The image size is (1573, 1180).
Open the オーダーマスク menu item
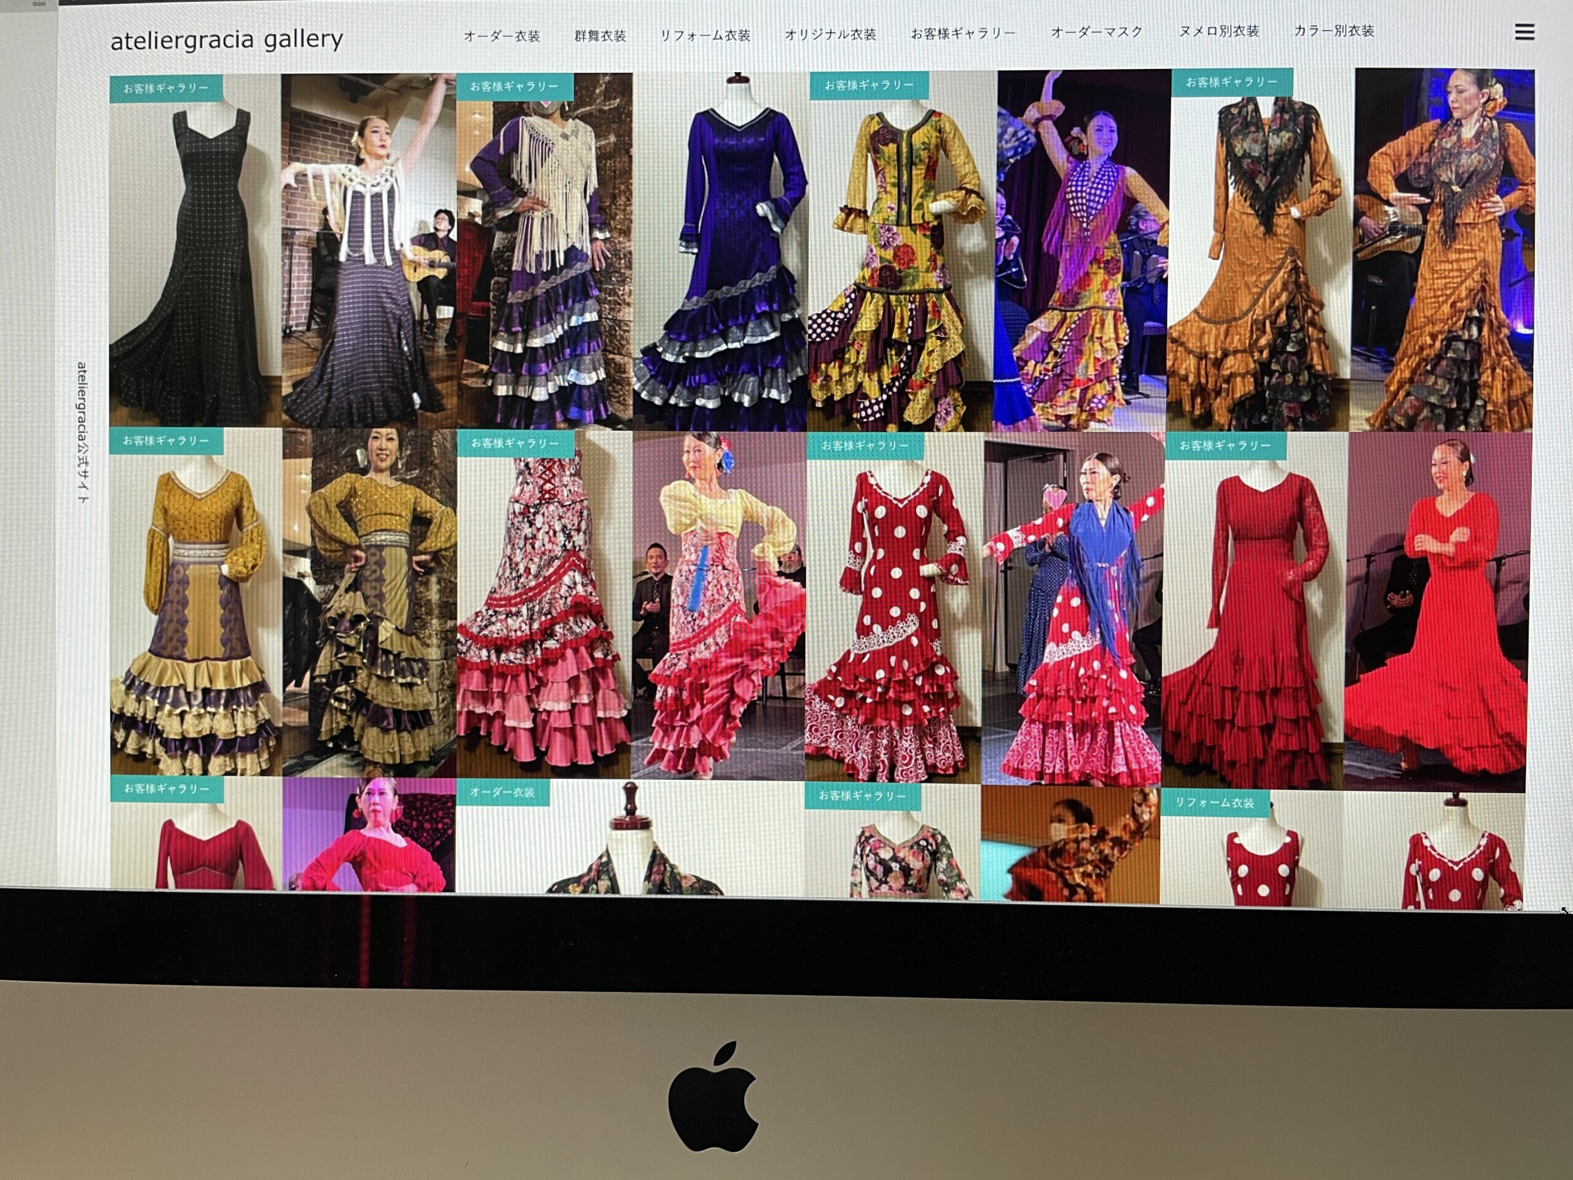(1097, 32)
